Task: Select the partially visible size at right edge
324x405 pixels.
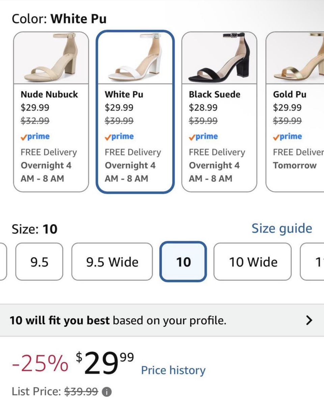Action: click(x=312, y=262)
